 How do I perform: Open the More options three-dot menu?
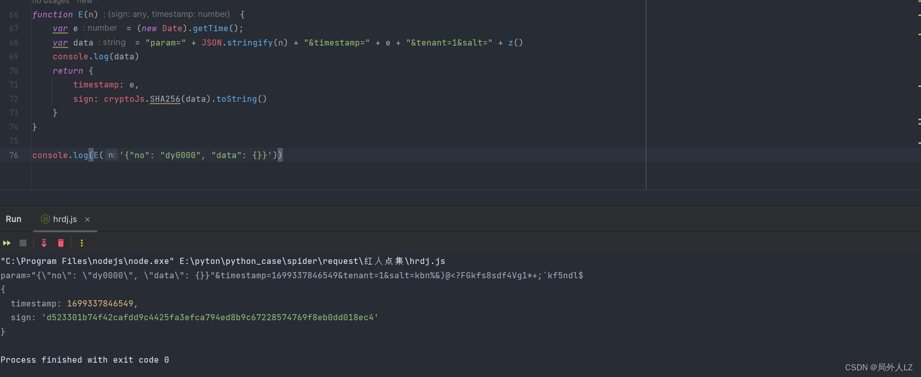[x=82, y=243]
